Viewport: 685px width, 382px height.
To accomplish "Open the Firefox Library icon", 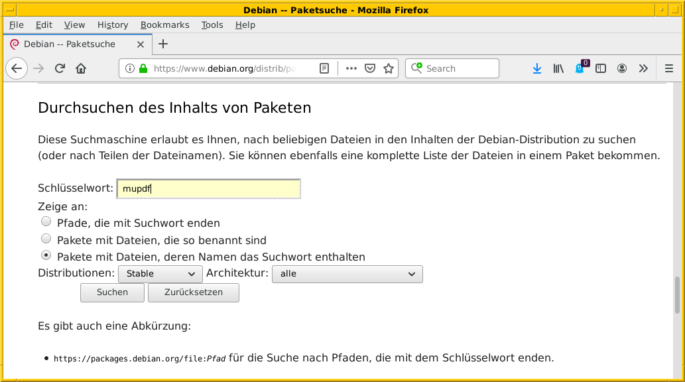I will [x=558, y=68].
